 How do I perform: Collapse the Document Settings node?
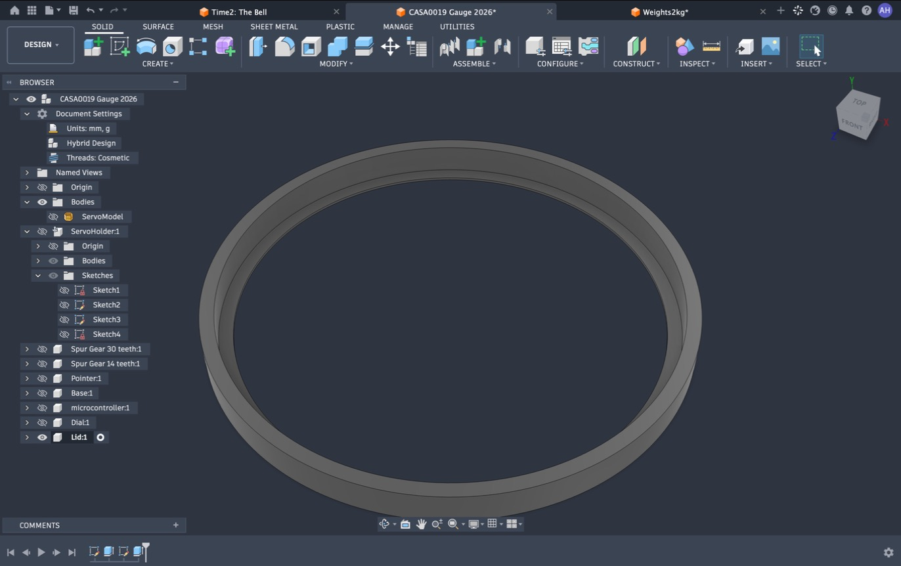click(x=27, y=114)
